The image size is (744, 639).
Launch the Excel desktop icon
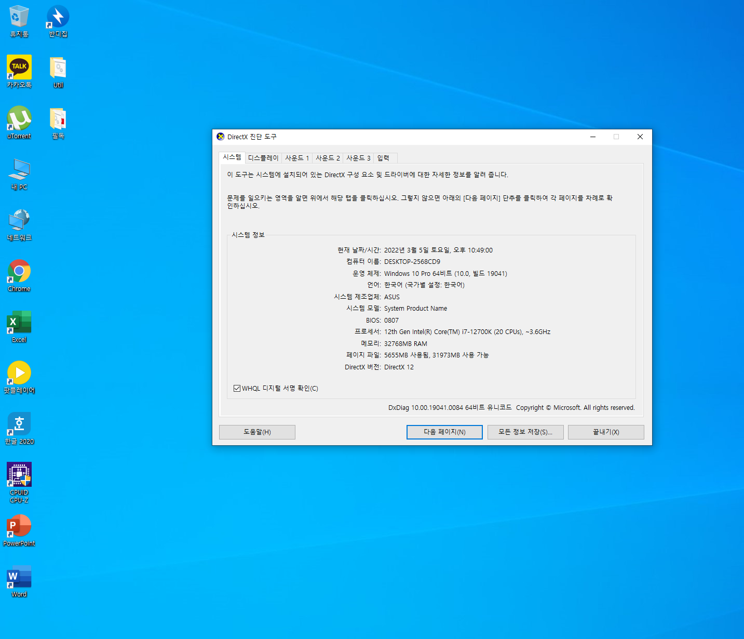[x=19, y=326]
